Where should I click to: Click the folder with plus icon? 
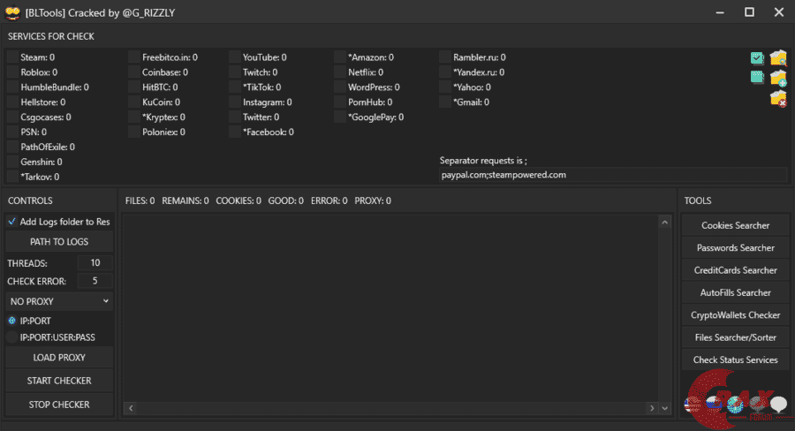coord(778,78)
